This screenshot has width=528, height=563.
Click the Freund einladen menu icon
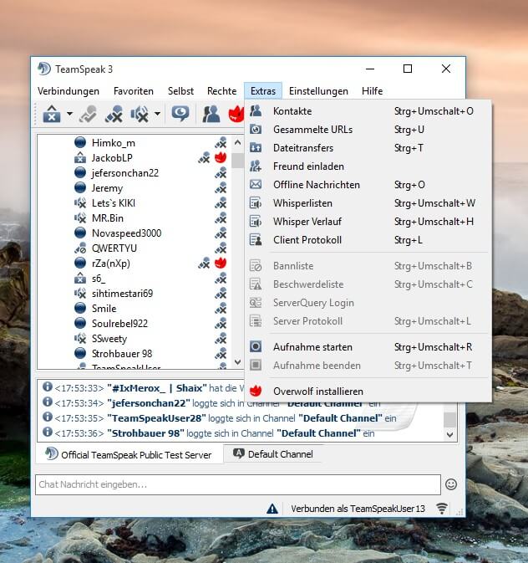(256, 166)
